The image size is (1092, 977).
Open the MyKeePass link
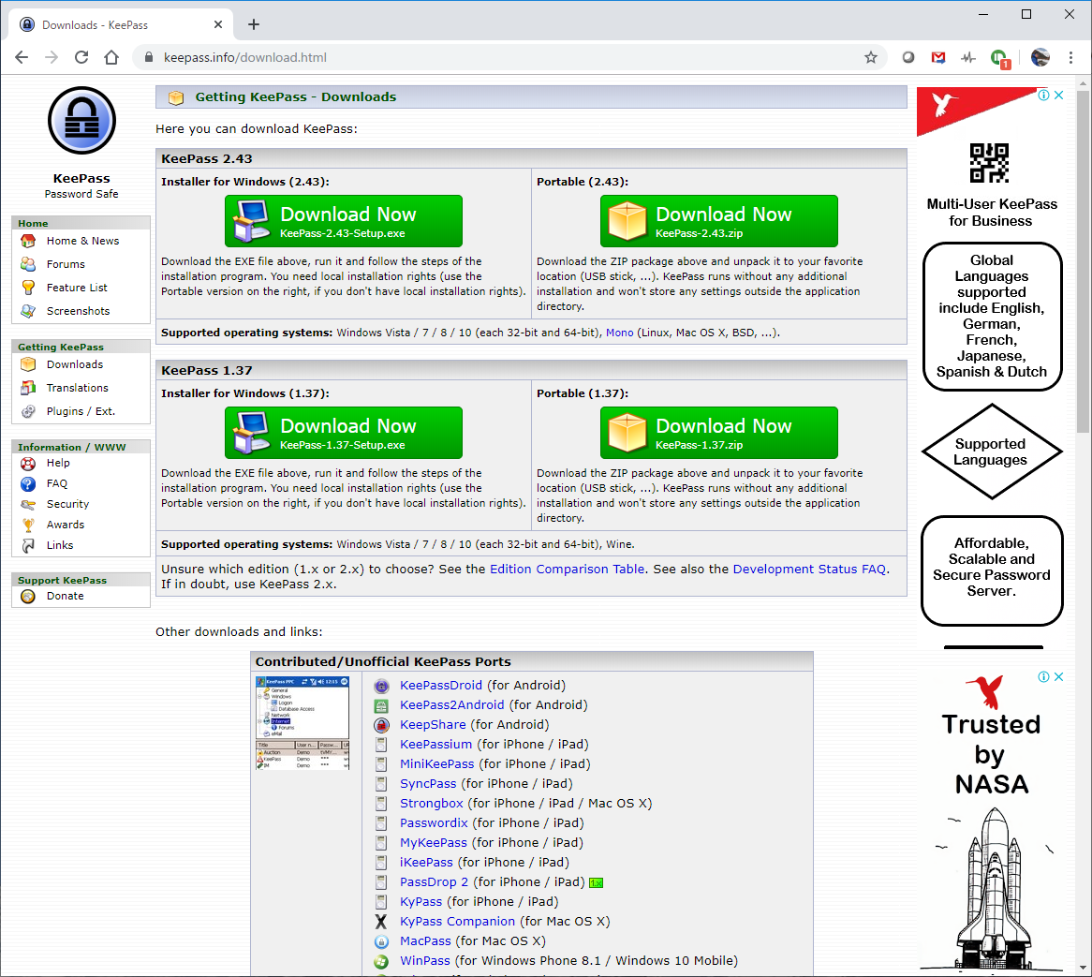434,843
